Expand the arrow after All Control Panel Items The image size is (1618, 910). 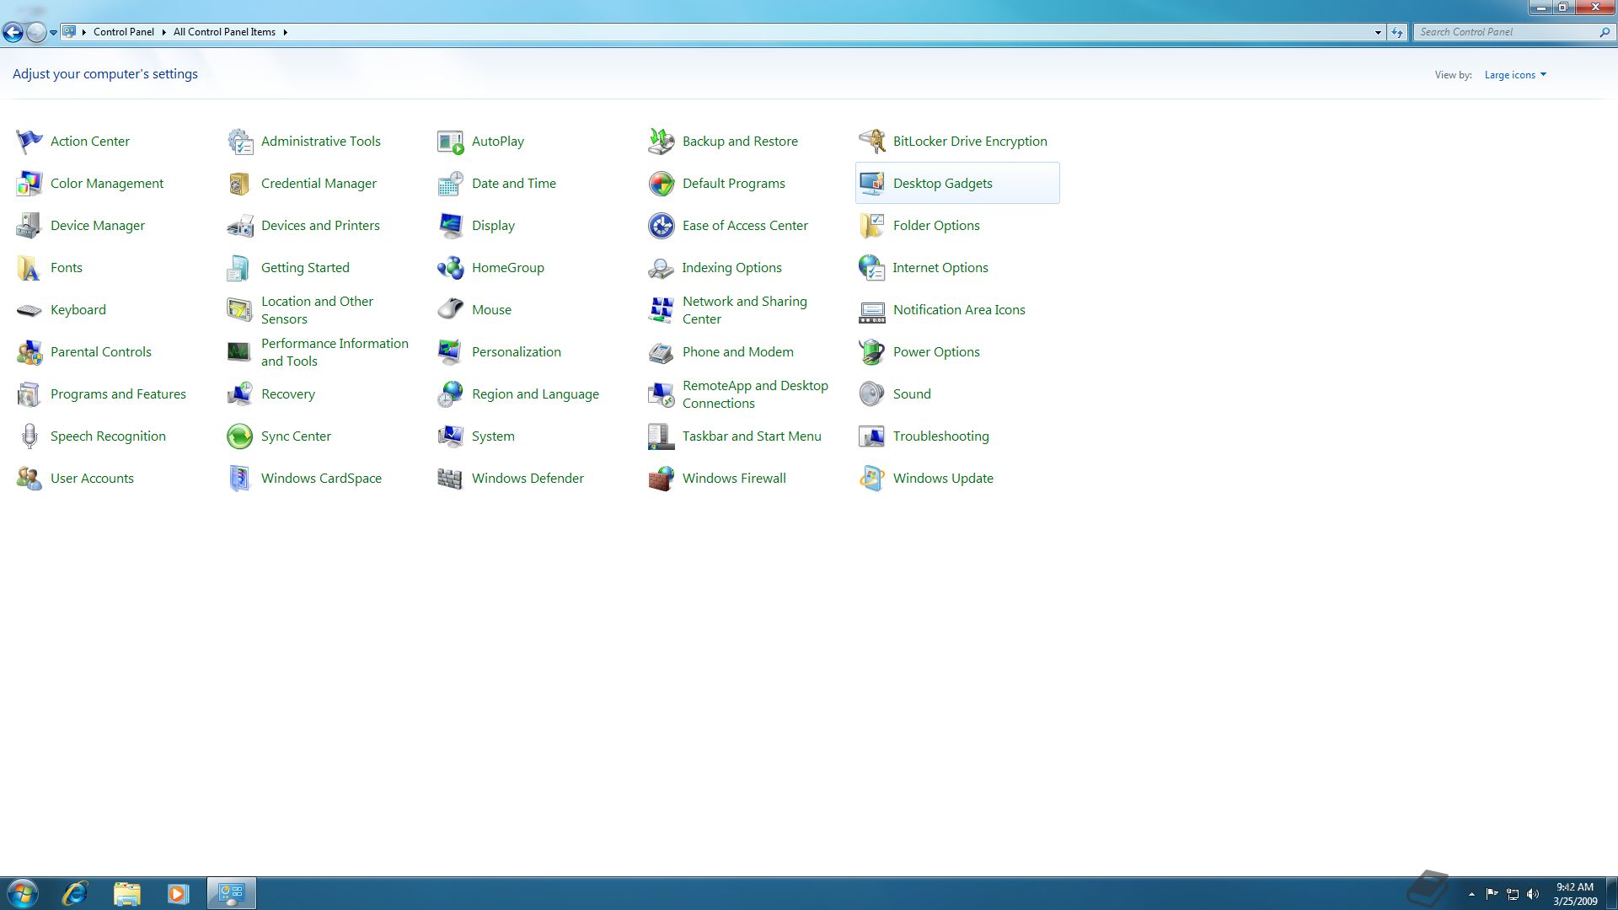[x=285, y=32]
